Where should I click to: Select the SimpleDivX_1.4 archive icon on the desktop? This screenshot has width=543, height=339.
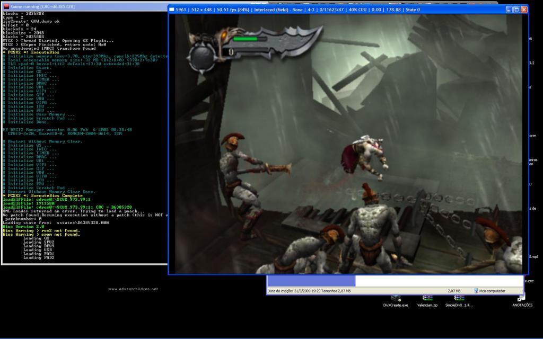tap(459, 301)
